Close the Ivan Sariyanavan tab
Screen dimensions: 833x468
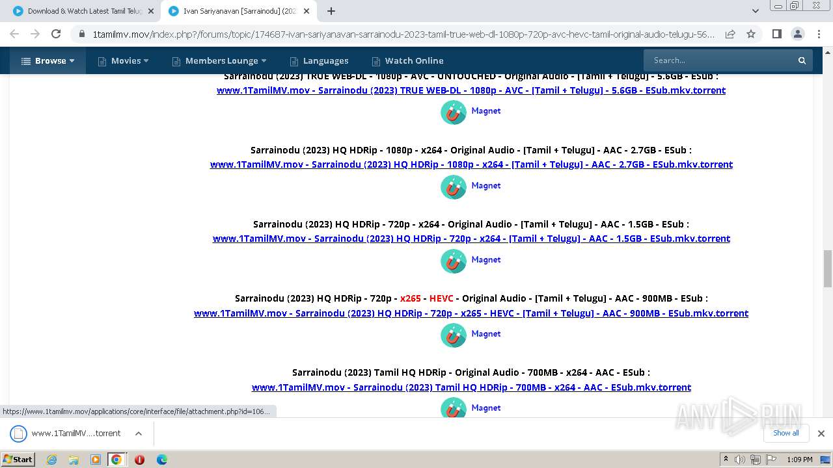tap(307, 11)
